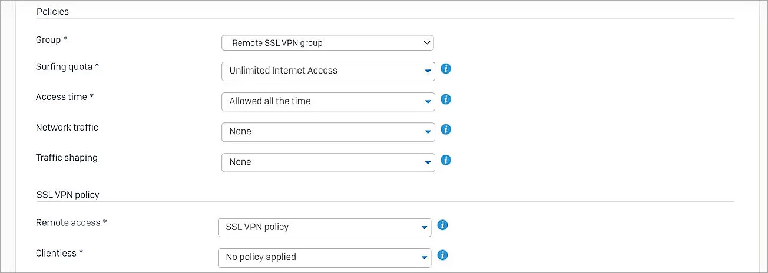Open the Group dropdown showing Remote SSL VPN group
The image size is (768, 273).
(327, 43)
